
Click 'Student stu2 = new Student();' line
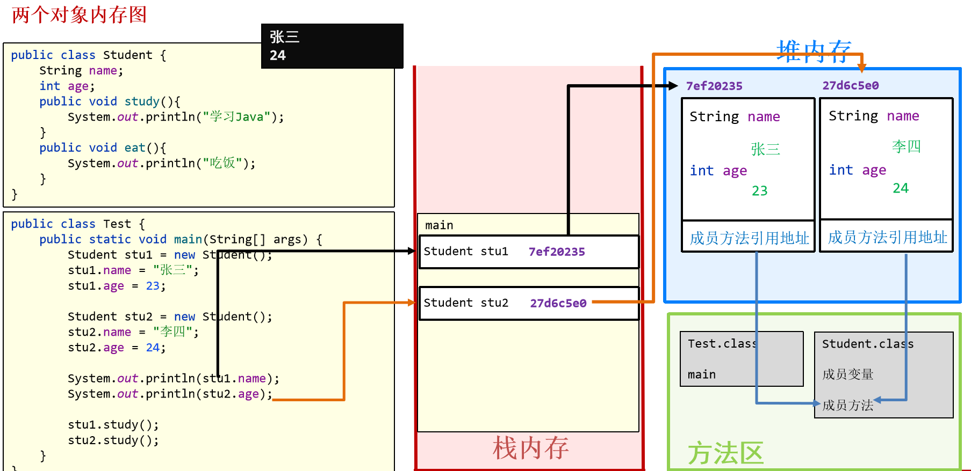(x=170, y=317)
